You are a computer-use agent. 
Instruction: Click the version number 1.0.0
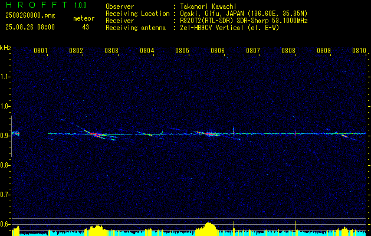pyautogui.click(x=80, y=5)
